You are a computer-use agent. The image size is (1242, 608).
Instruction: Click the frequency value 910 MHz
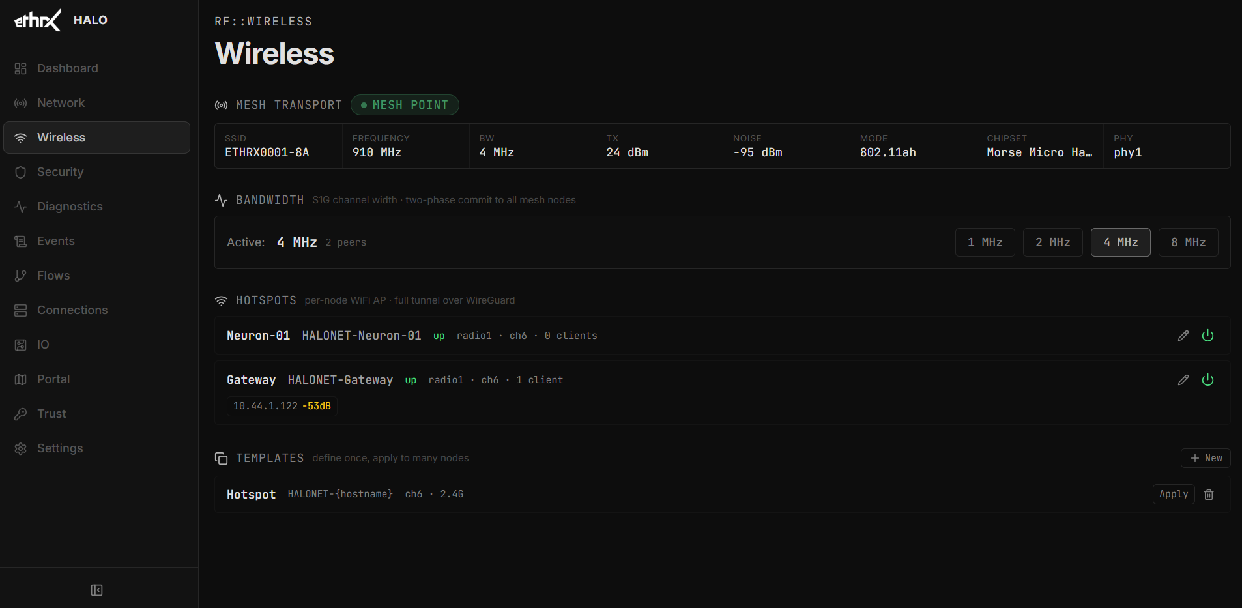click(377, 152)
